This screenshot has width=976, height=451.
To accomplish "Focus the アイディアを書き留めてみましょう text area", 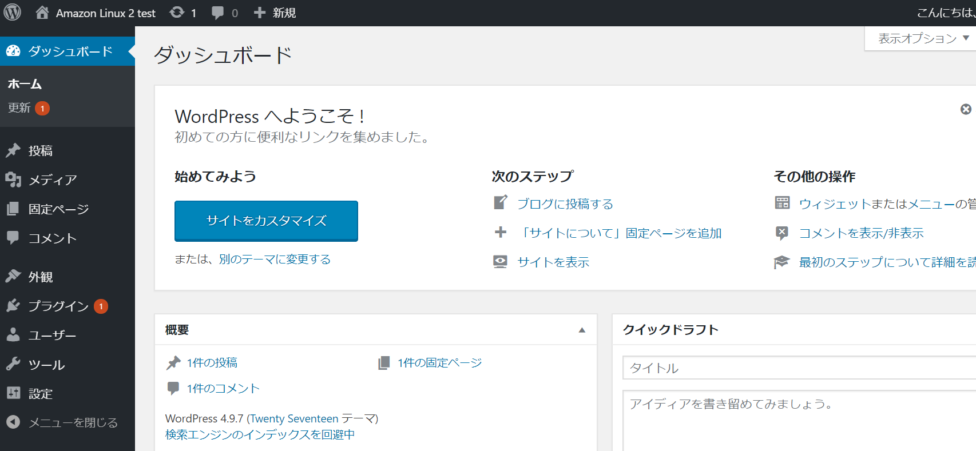I will tap(799, 421).
